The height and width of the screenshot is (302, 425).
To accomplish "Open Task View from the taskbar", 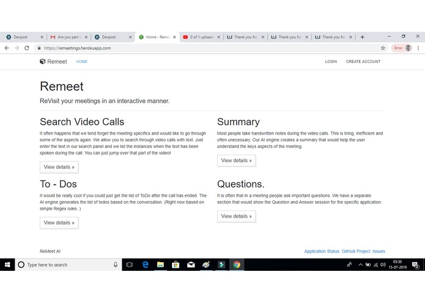I will point(129,265).
